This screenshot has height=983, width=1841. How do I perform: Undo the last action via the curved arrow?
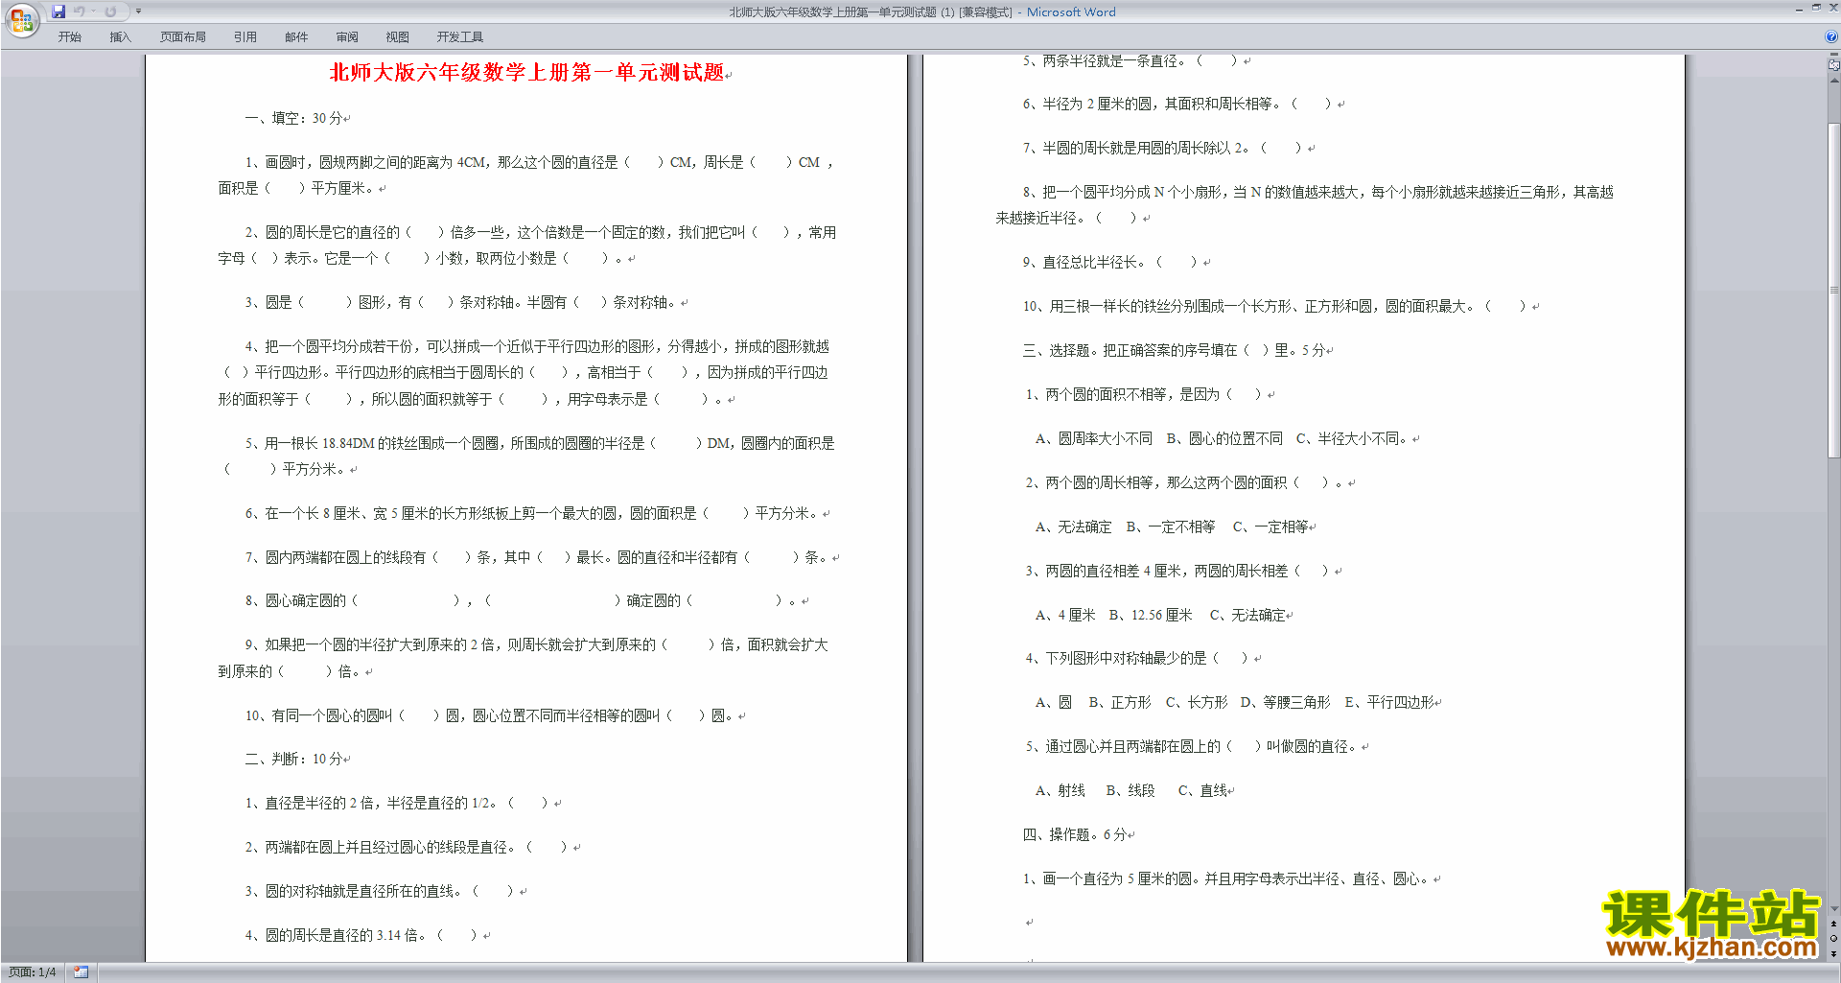click(x=80, y=12)
